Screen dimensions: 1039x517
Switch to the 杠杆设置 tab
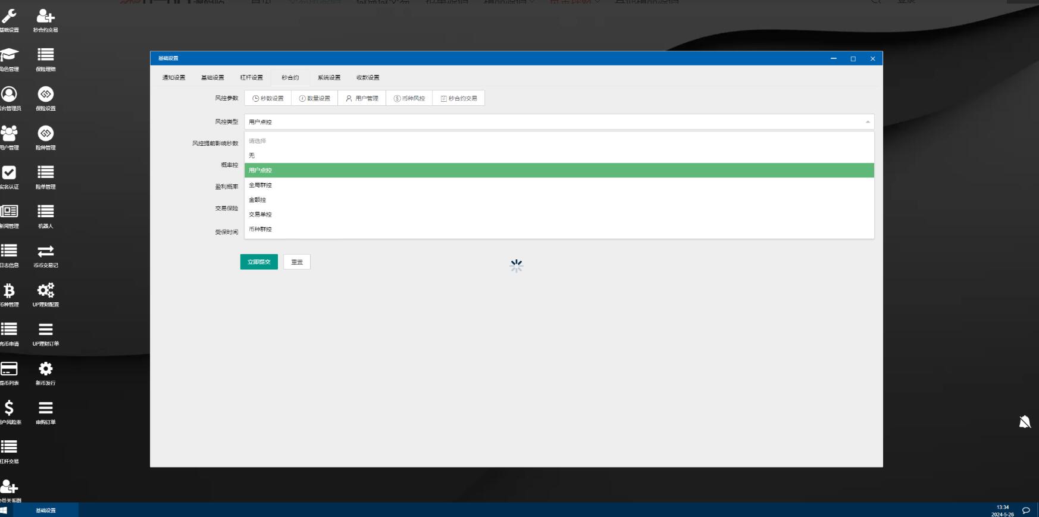pyautogui.click(x=251, y=77)
